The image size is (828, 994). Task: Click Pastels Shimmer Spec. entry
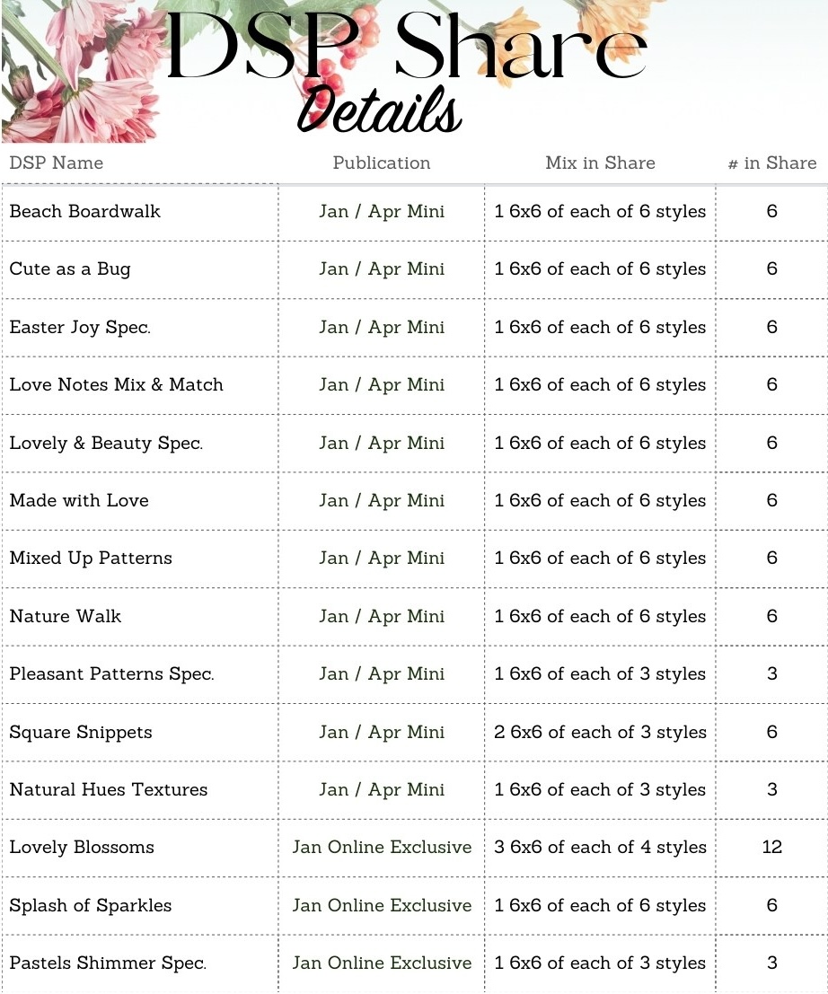tap(108, 963)
